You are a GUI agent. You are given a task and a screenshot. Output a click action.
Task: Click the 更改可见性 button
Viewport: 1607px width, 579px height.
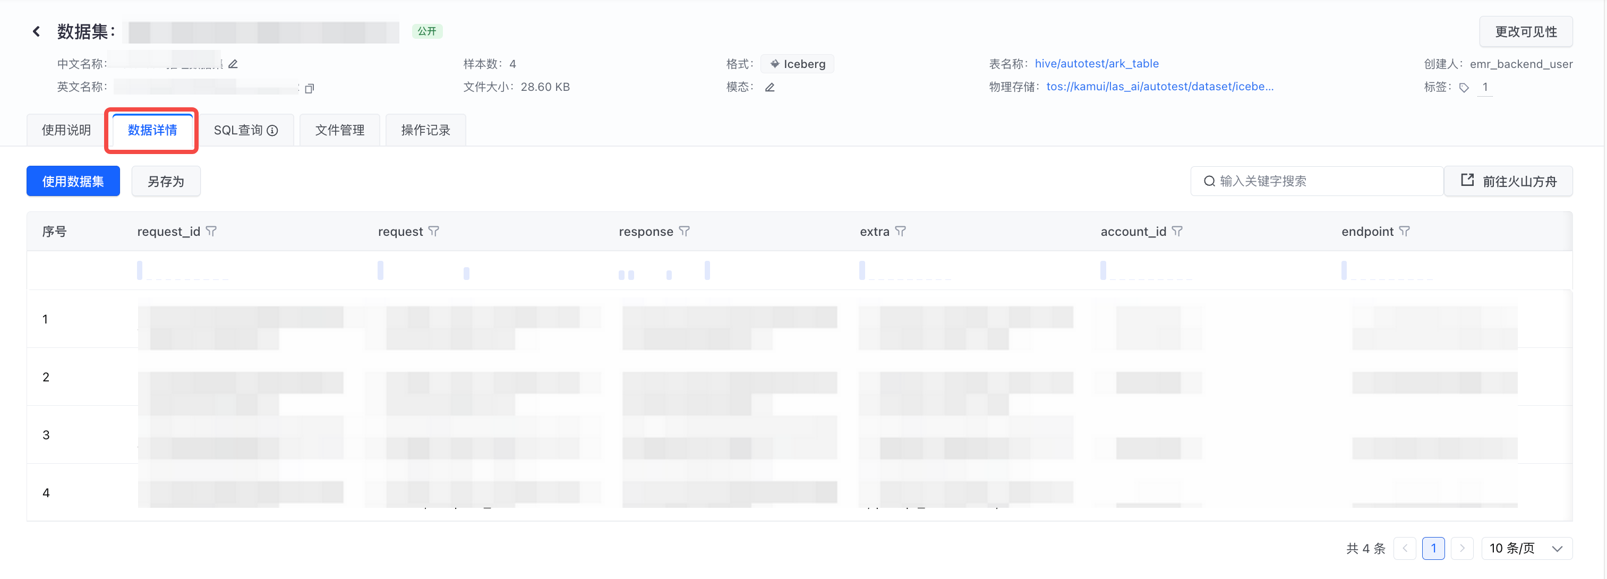1525,32
